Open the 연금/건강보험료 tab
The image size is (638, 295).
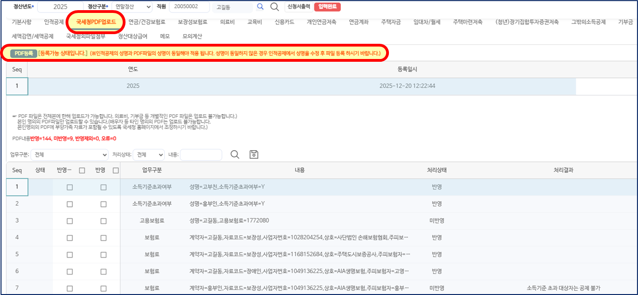click(x=147, y=22)
